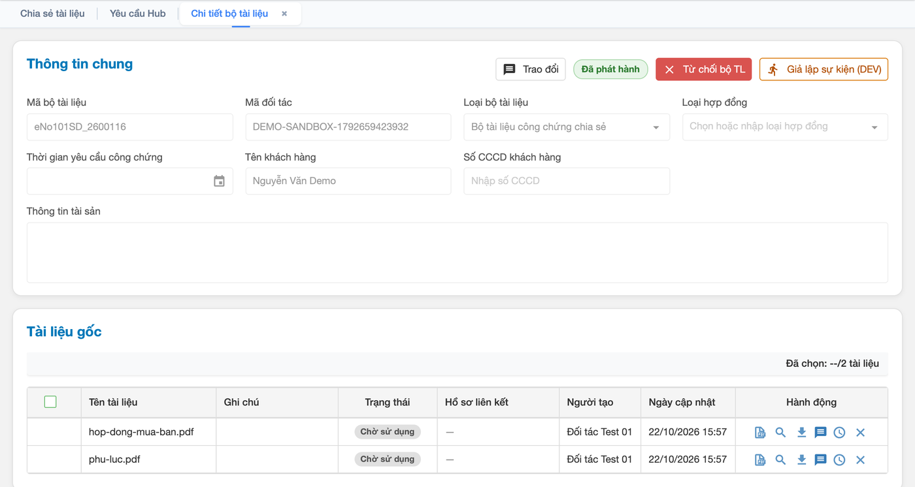The height and width of the screenshot is (487, 915).
Task: Click Trạng thái column header
Action: [388, 402]
